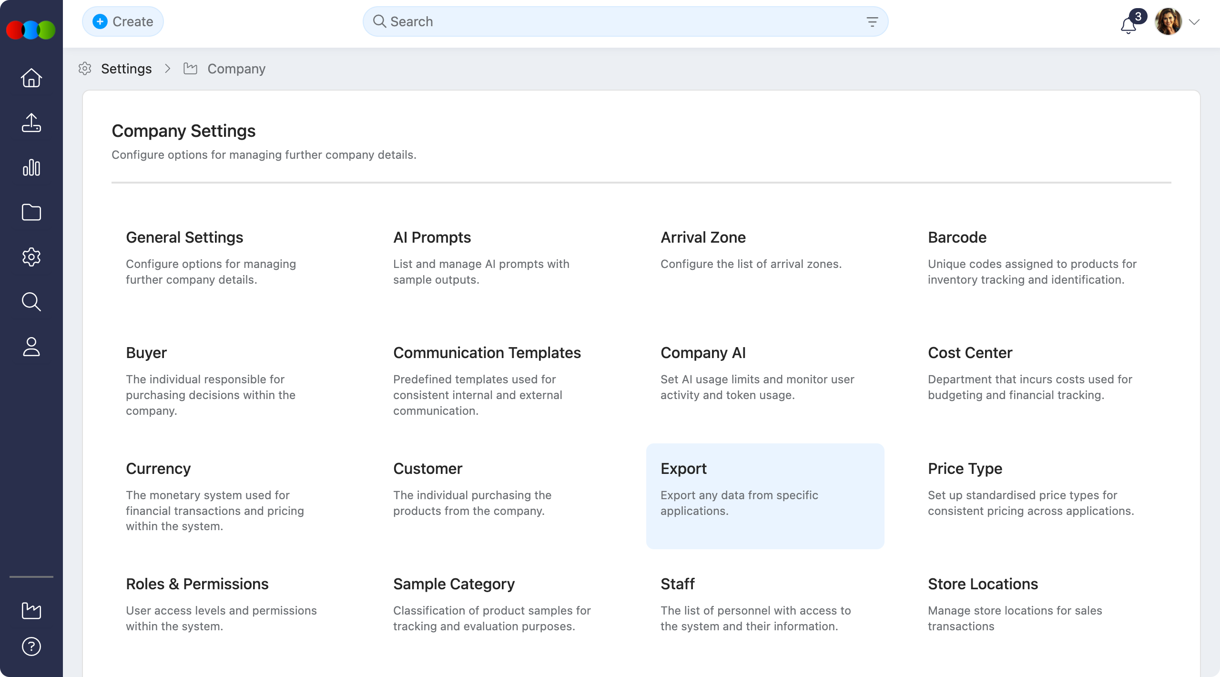Open search filters using the filter icon
The image size is (1220, 677).
point(873,21)
